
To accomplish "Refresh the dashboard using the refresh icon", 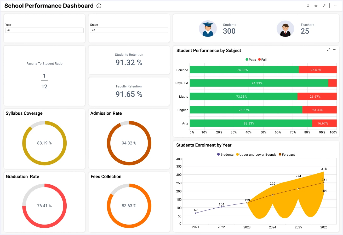I will point(308,6).
